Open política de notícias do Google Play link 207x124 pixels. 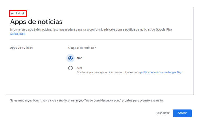[161, 72]
